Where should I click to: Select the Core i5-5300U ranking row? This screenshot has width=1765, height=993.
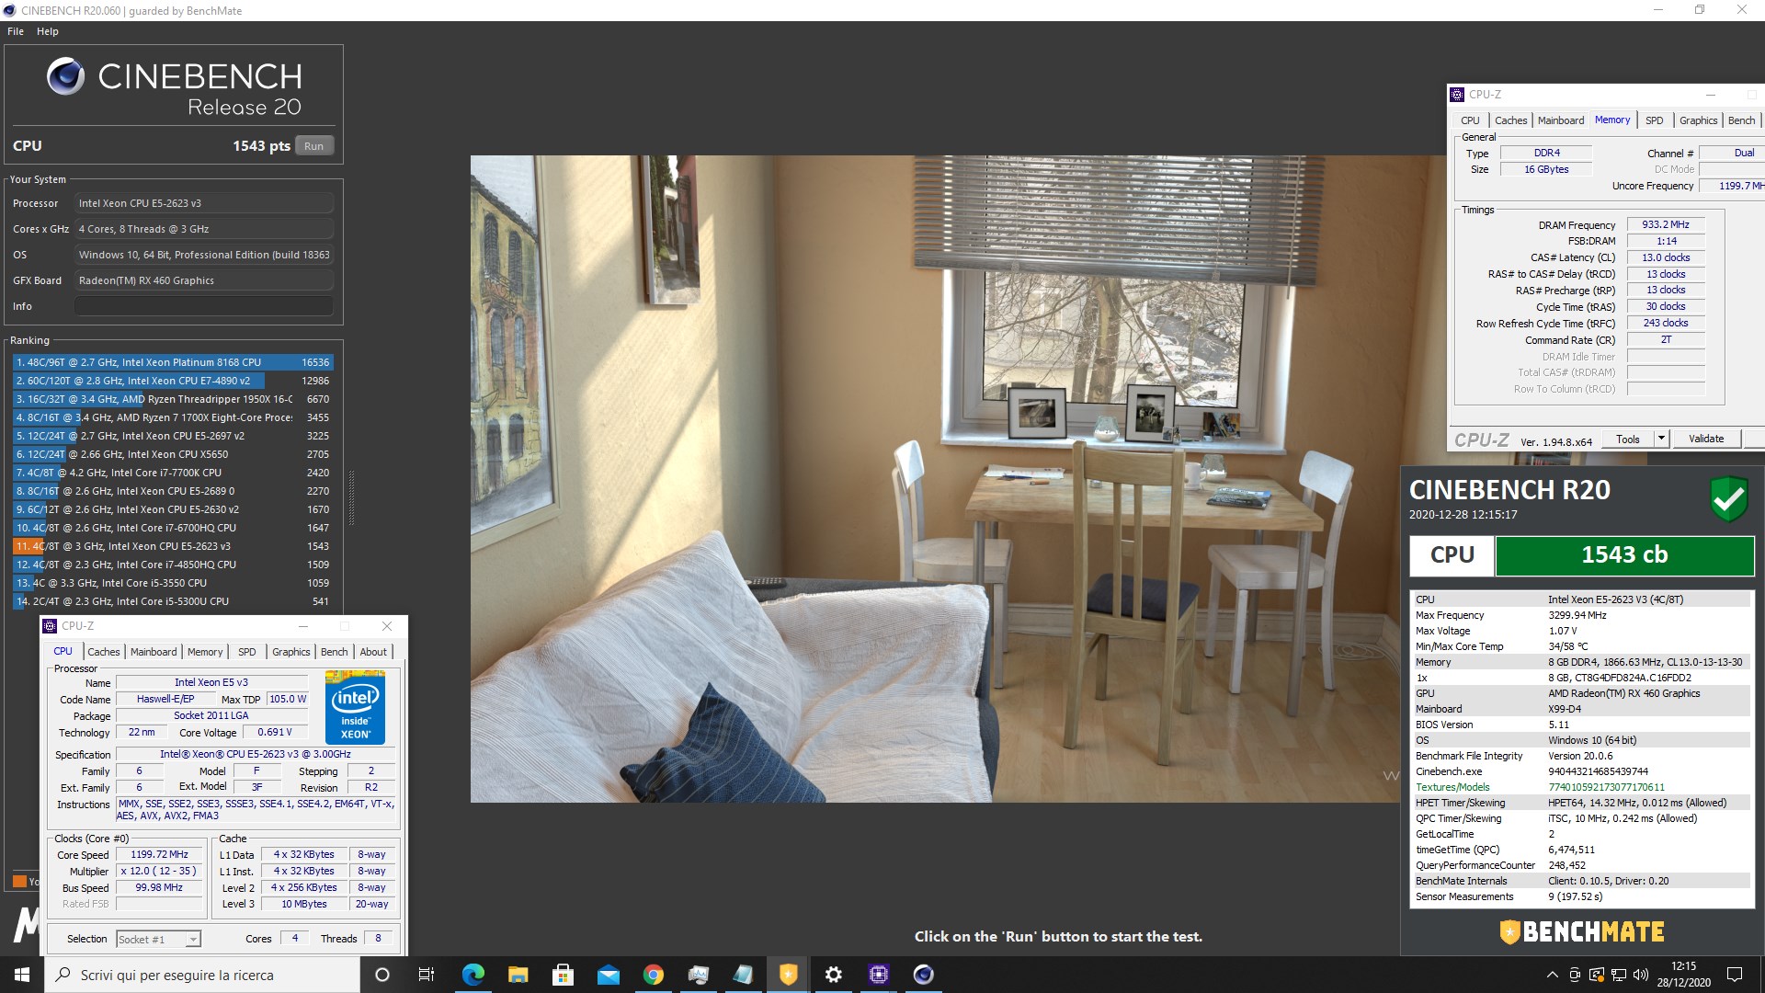click(x=173, y=601)
